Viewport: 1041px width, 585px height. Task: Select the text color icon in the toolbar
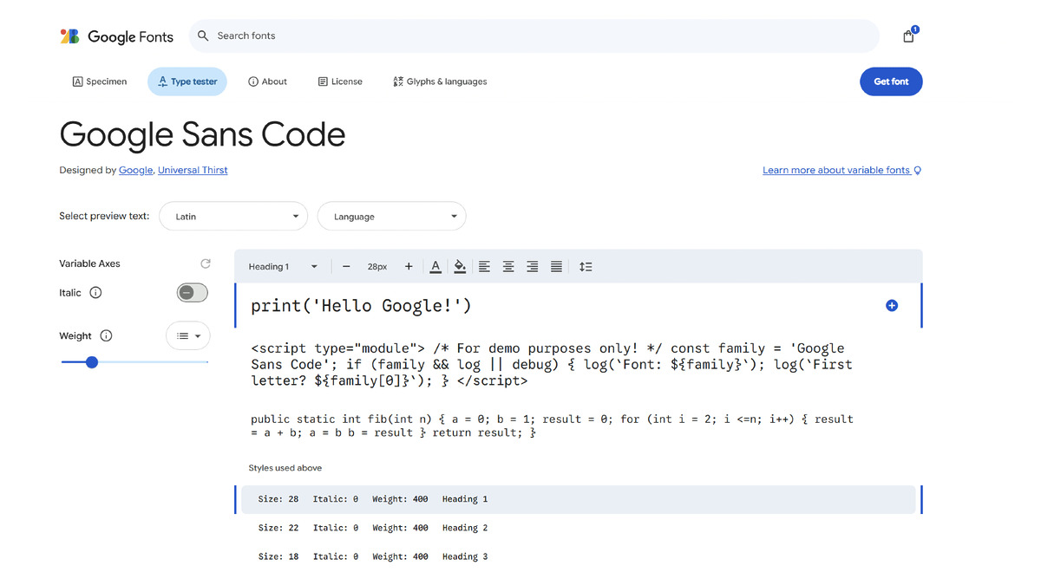pos(435,266)
